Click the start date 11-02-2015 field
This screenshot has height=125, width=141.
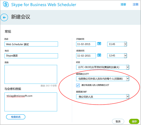86,44
